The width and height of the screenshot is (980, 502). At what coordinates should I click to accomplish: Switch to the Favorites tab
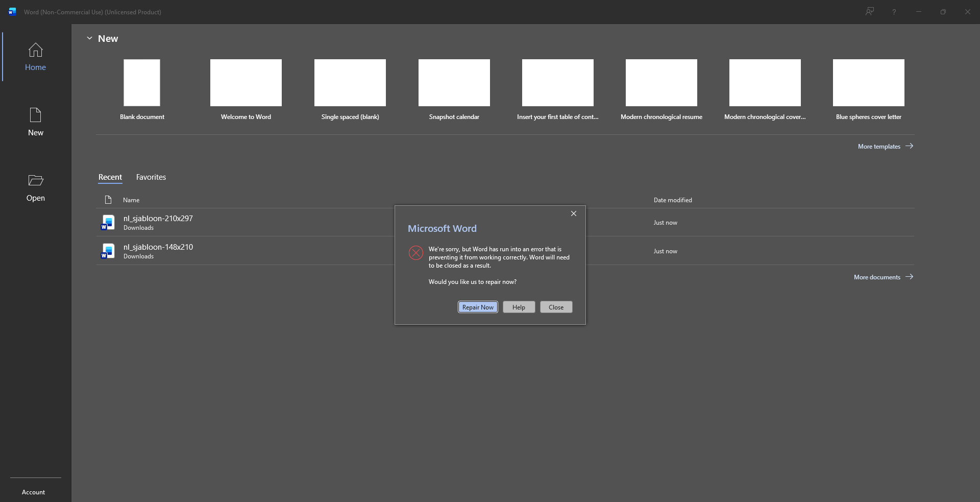[x=151, y=177]
